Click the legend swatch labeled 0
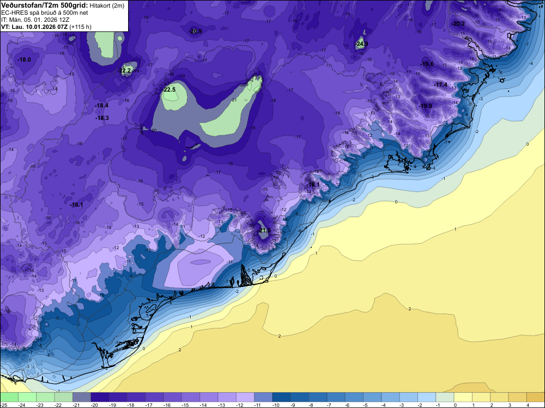 pyautogui.click(x=463, y=397)
